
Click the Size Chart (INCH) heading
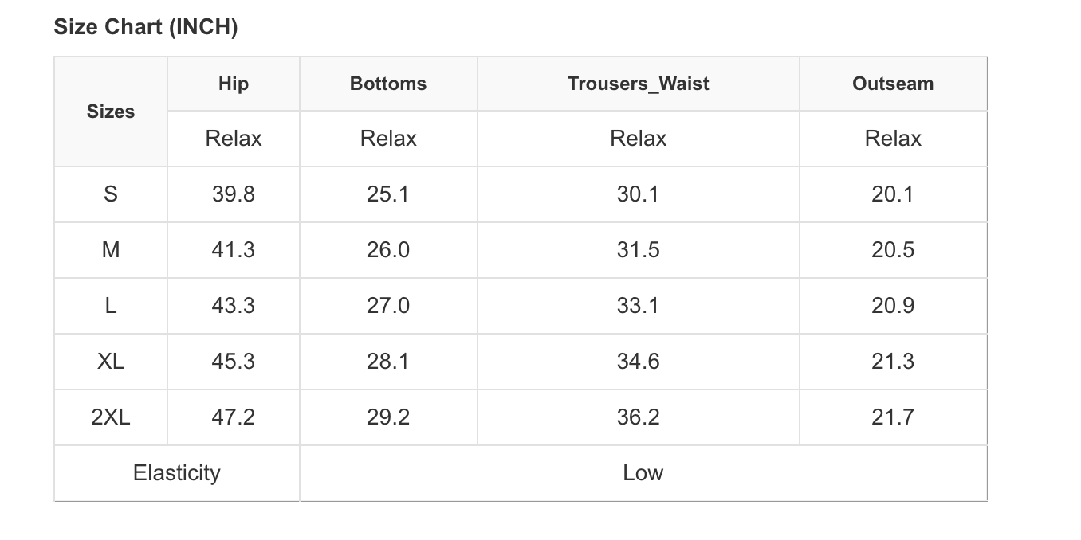(146, 28)
